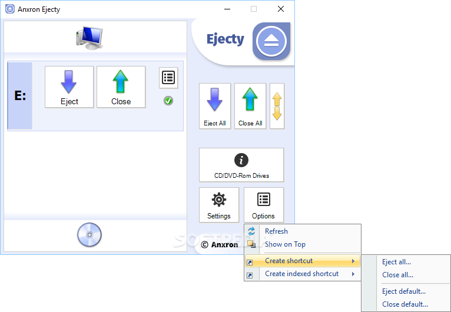451x312 pixels.
Task: Open Settings gear button
Action: [x=219, y=205]
